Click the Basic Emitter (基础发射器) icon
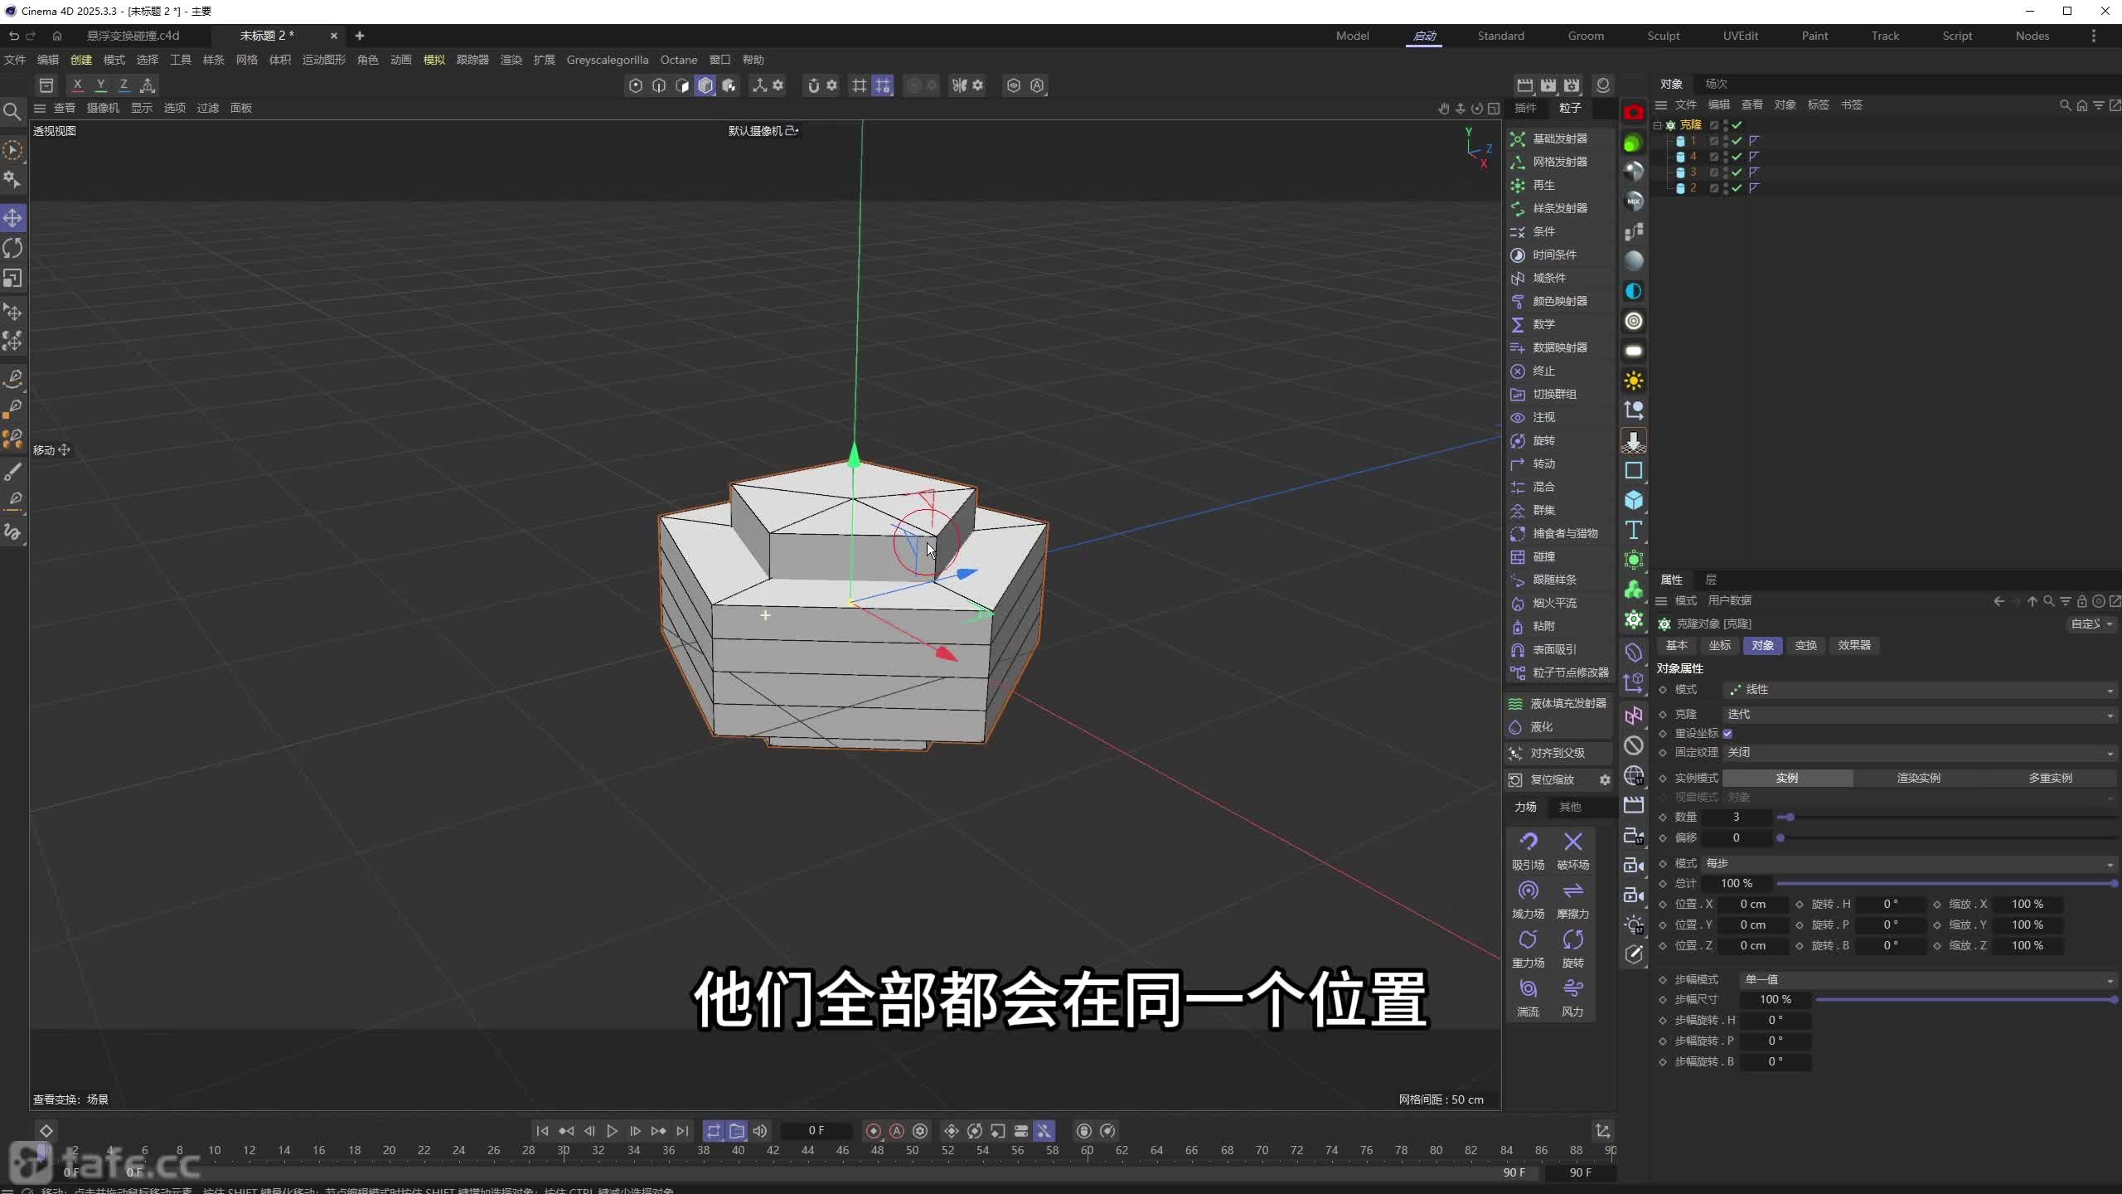2122x1194 pixels. (x=1518, y=138)
